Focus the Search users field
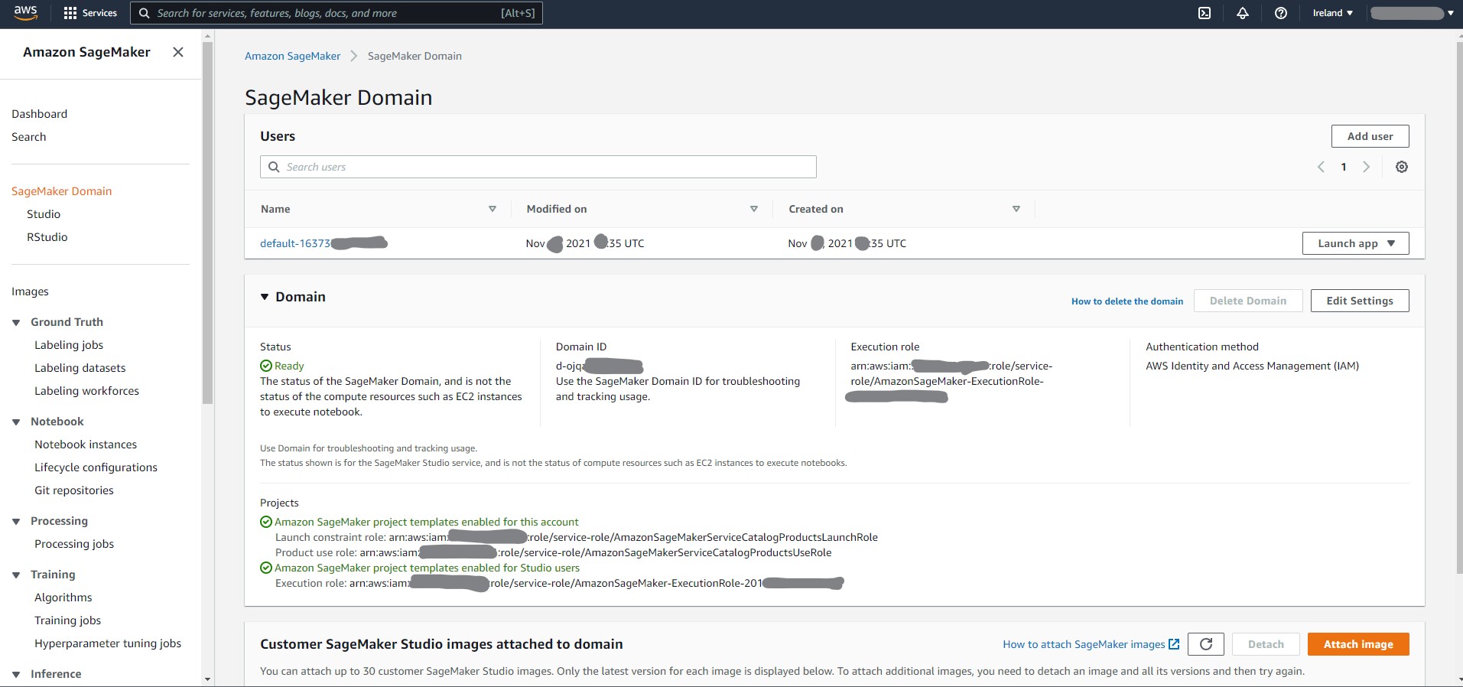 538,167
